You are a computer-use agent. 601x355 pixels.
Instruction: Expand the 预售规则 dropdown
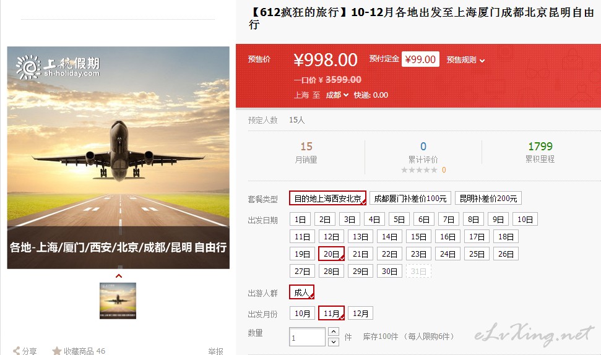point(465,60)
